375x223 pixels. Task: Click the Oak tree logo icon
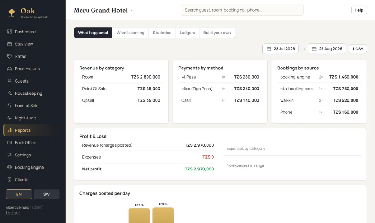click(x=12, y=13)
